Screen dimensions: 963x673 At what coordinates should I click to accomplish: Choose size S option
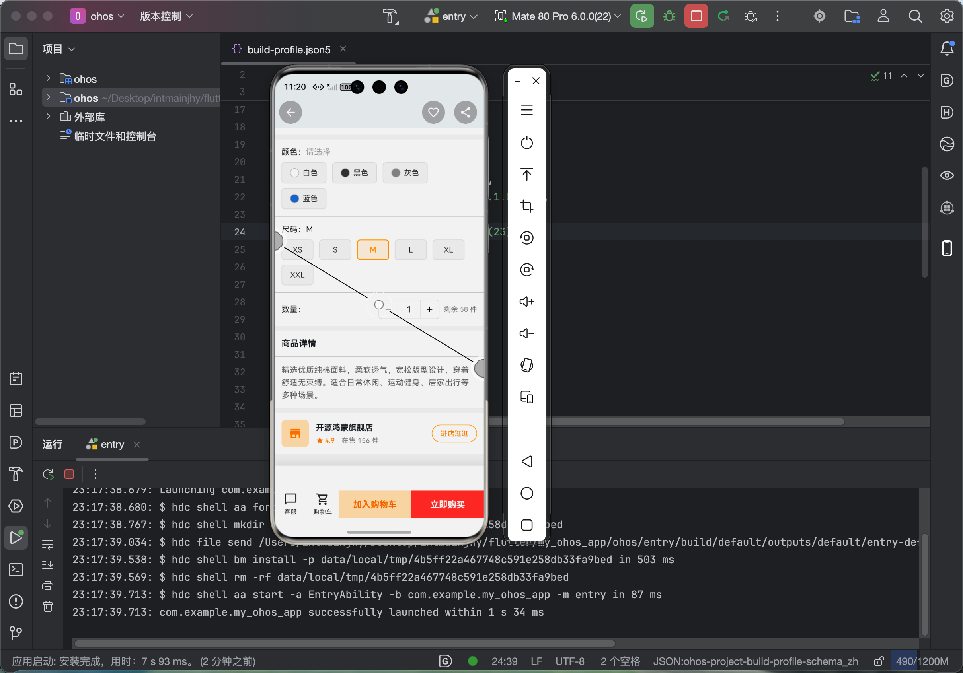click(335, 249)
